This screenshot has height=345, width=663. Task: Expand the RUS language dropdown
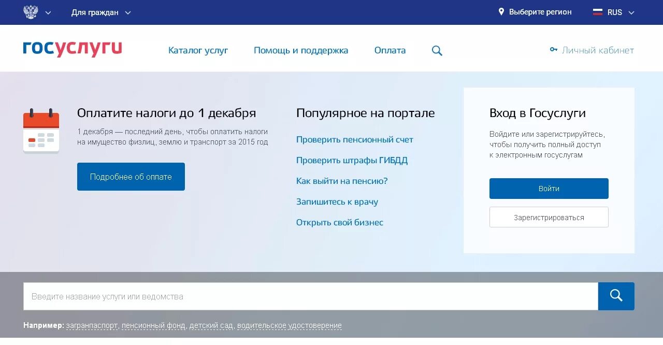pyautogui.click(x=621, y=12)
